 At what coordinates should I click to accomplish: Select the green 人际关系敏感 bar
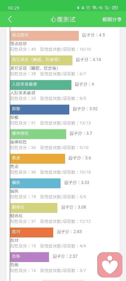[41, 85]
